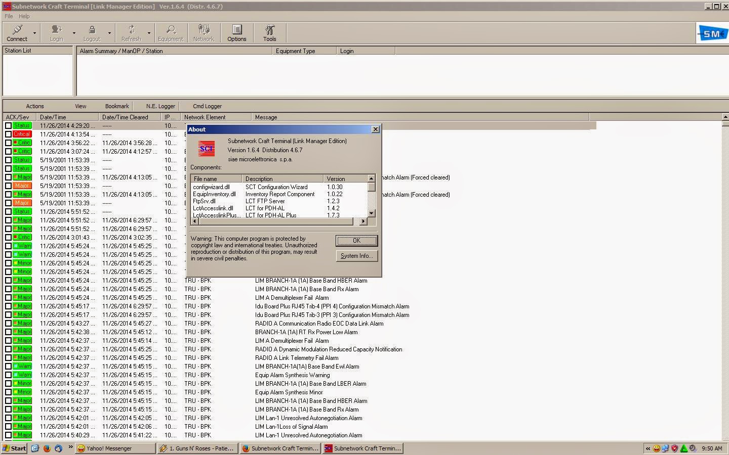The height and width of the screenshot is (455, 729).
Task: Expand the dropdown arrow next to Connect
Action: tap(35, 33)
